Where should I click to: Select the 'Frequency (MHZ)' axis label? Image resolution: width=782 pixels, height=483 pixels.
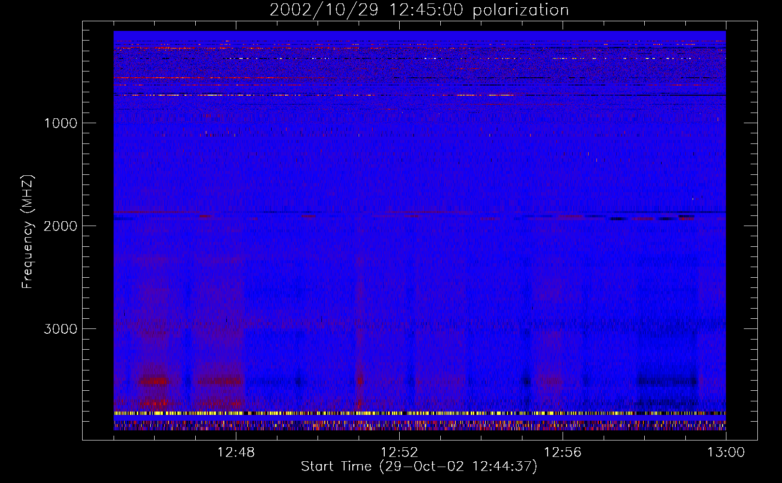(28, 231)
